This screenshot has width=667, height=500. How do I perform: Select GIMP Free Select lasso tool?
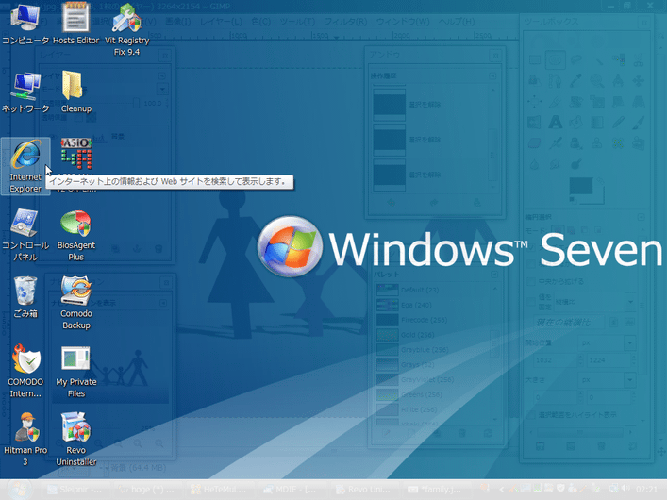pos(576,60)
